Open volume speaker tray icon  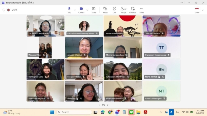(187, 112)
